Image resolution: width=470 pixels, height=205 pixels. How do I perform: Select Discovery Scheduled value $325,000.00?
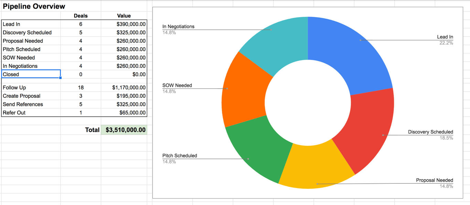click(x=124, y=33)
